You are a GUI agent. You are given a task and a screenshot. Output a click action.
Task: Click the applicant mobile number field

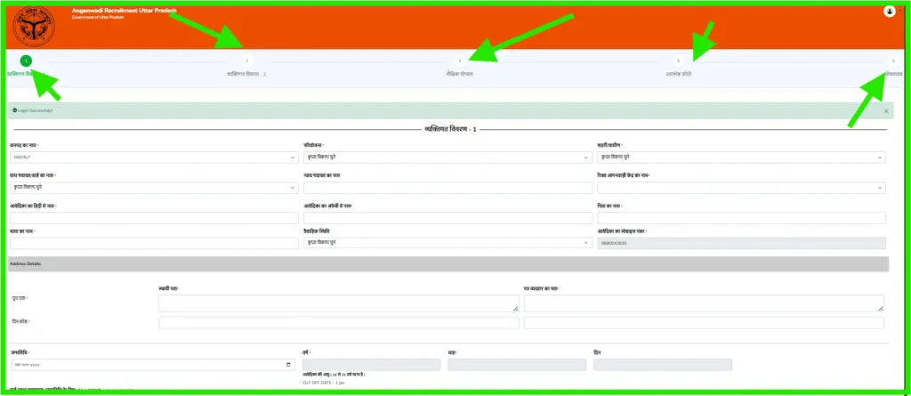click(x=741, y=243)
